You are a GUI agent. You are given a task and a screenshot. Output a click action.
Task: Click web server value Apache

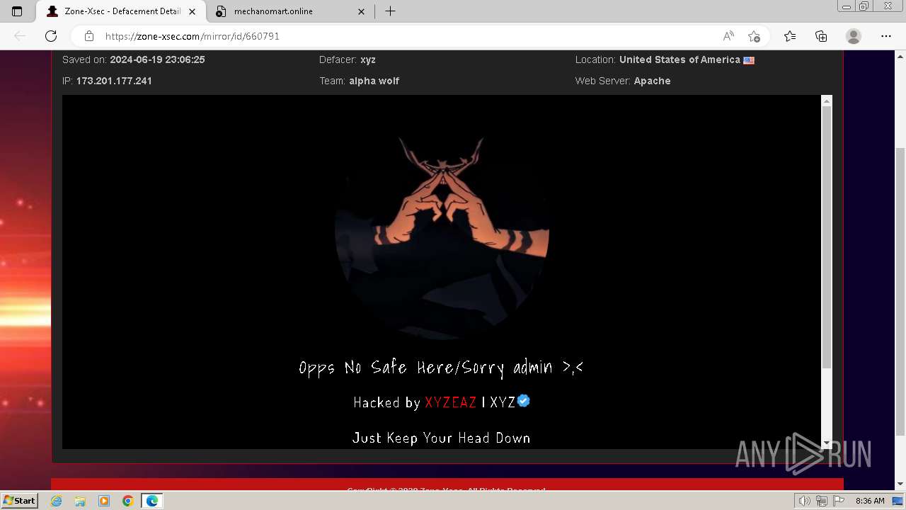coord(652,81)
